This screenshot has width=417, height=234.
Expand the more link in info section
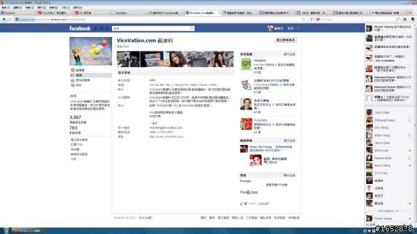pos(153,123)
